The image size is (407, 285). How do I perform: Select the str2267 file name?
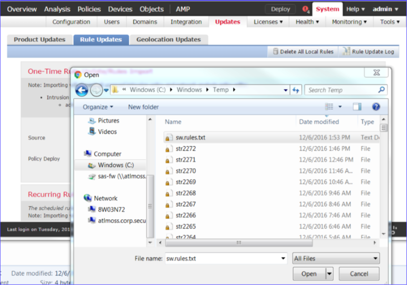186,204
